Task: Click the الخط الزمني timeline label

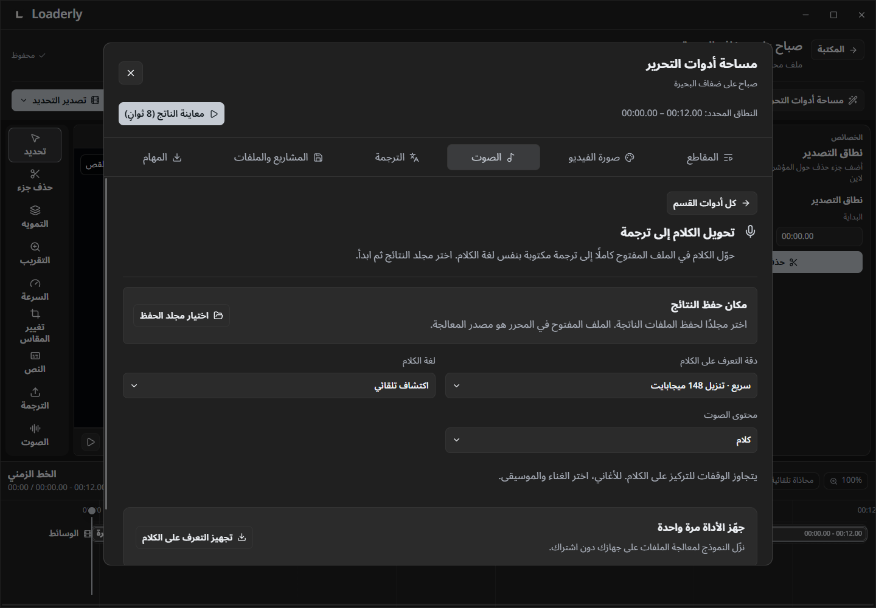Action: point(32,474)
